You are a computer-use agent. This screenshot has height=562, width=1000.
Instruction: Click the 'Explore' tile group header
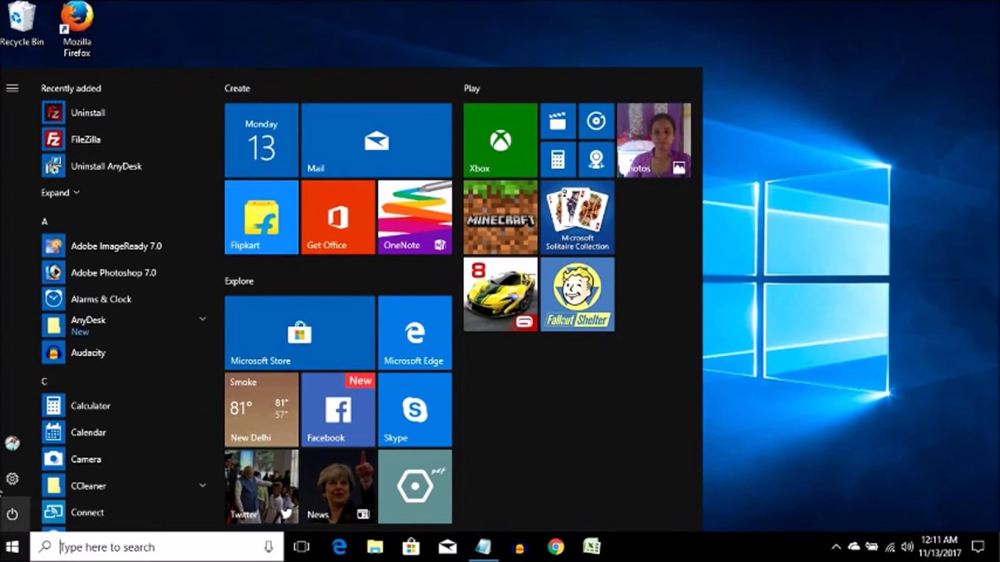tap(239, 281)
